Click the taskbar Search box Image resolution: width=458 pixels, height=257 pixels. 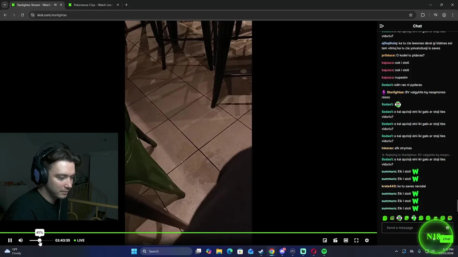(x=166, y=251)
